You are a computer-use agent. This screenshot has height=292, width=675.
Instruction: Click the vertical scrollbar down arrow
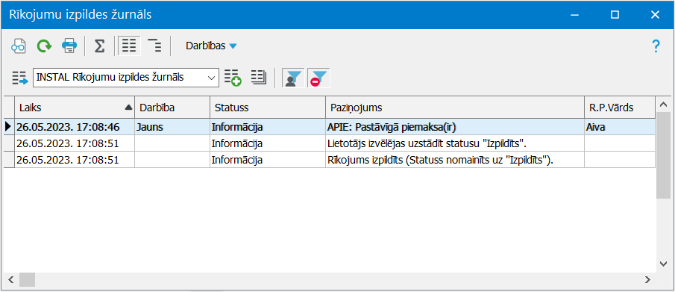tap(663, 264)
